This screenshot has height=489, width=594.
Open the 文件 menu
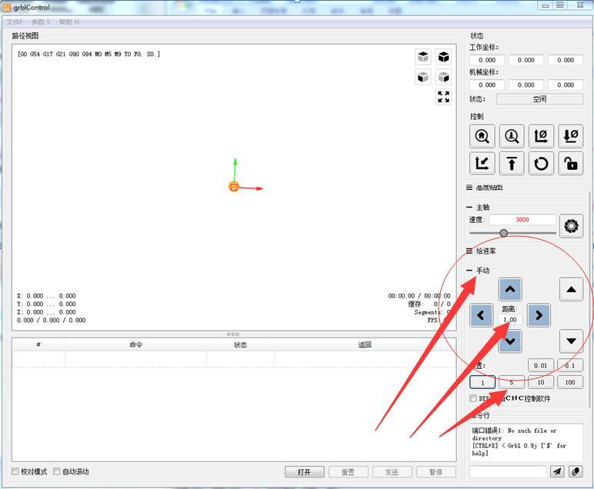coord(15,22)
